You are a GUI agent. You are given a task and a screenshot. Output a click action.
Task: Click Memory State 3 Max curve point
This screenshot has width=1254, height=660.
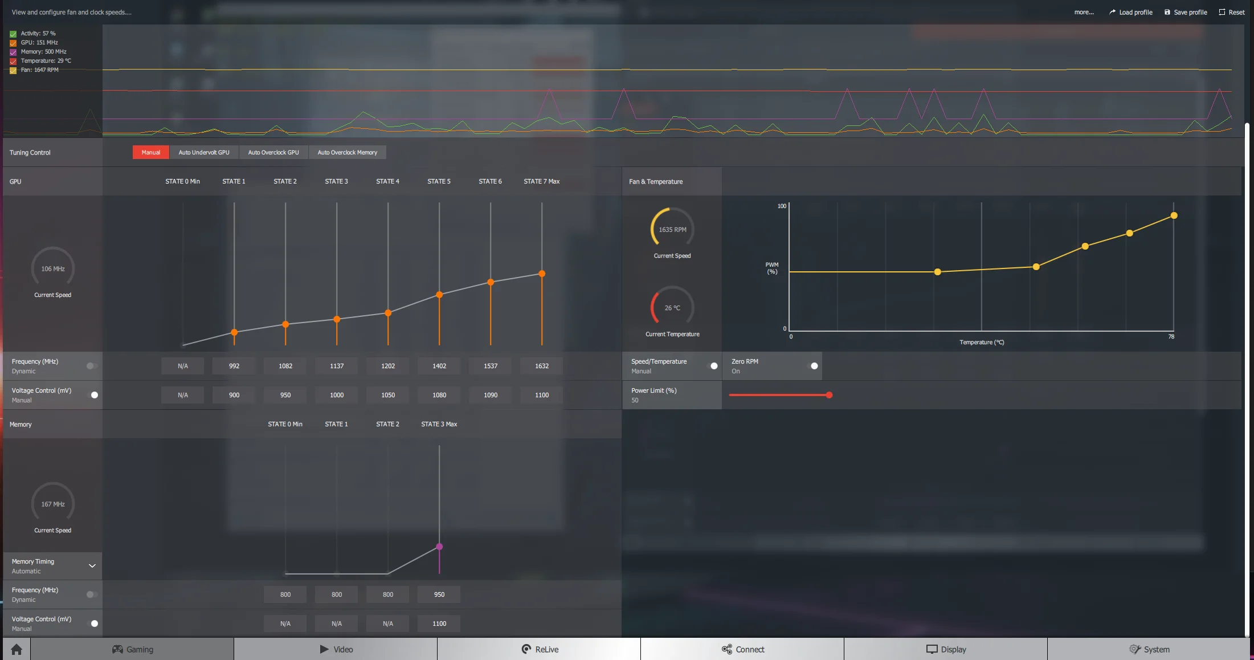click(439, 547)
